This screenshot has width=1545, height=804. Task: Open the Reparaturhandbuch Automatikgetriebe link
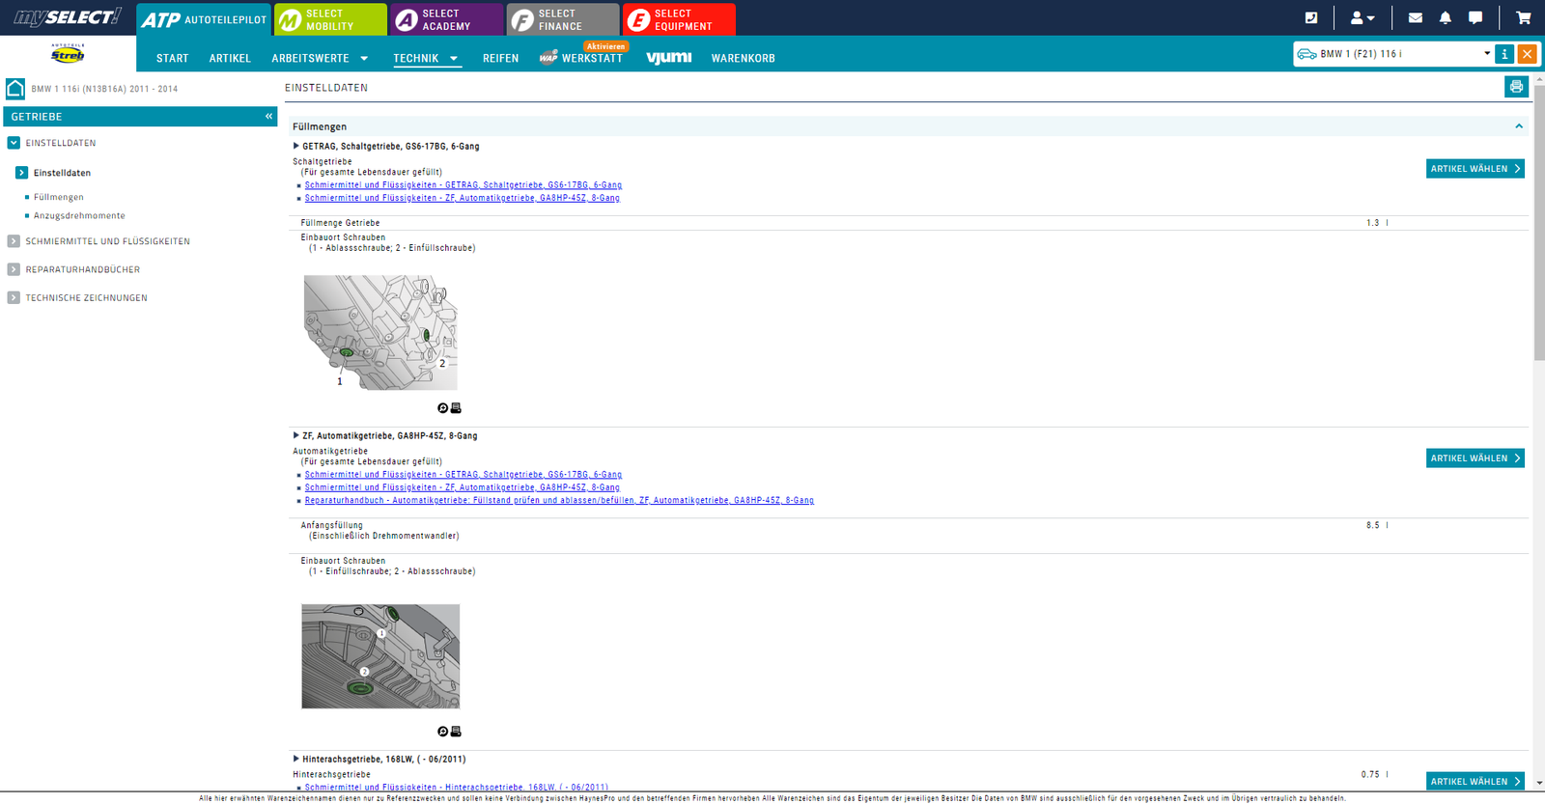click(x=559, y=500)
